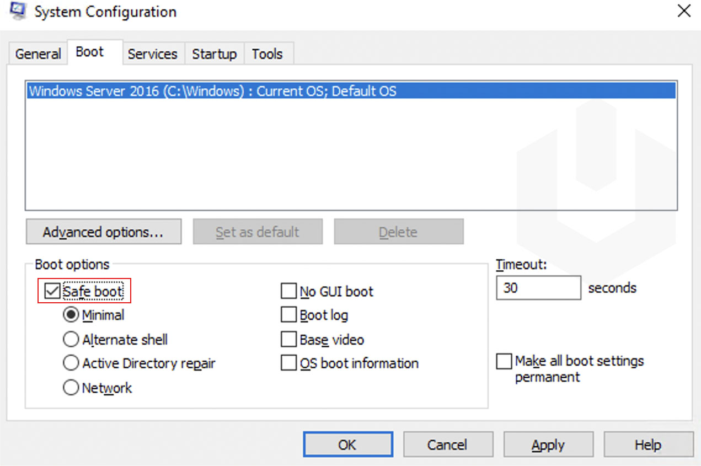The width and height of the screenshot is (701, 466).
Task: Enable the Boot log option
Action: [288, 315]
